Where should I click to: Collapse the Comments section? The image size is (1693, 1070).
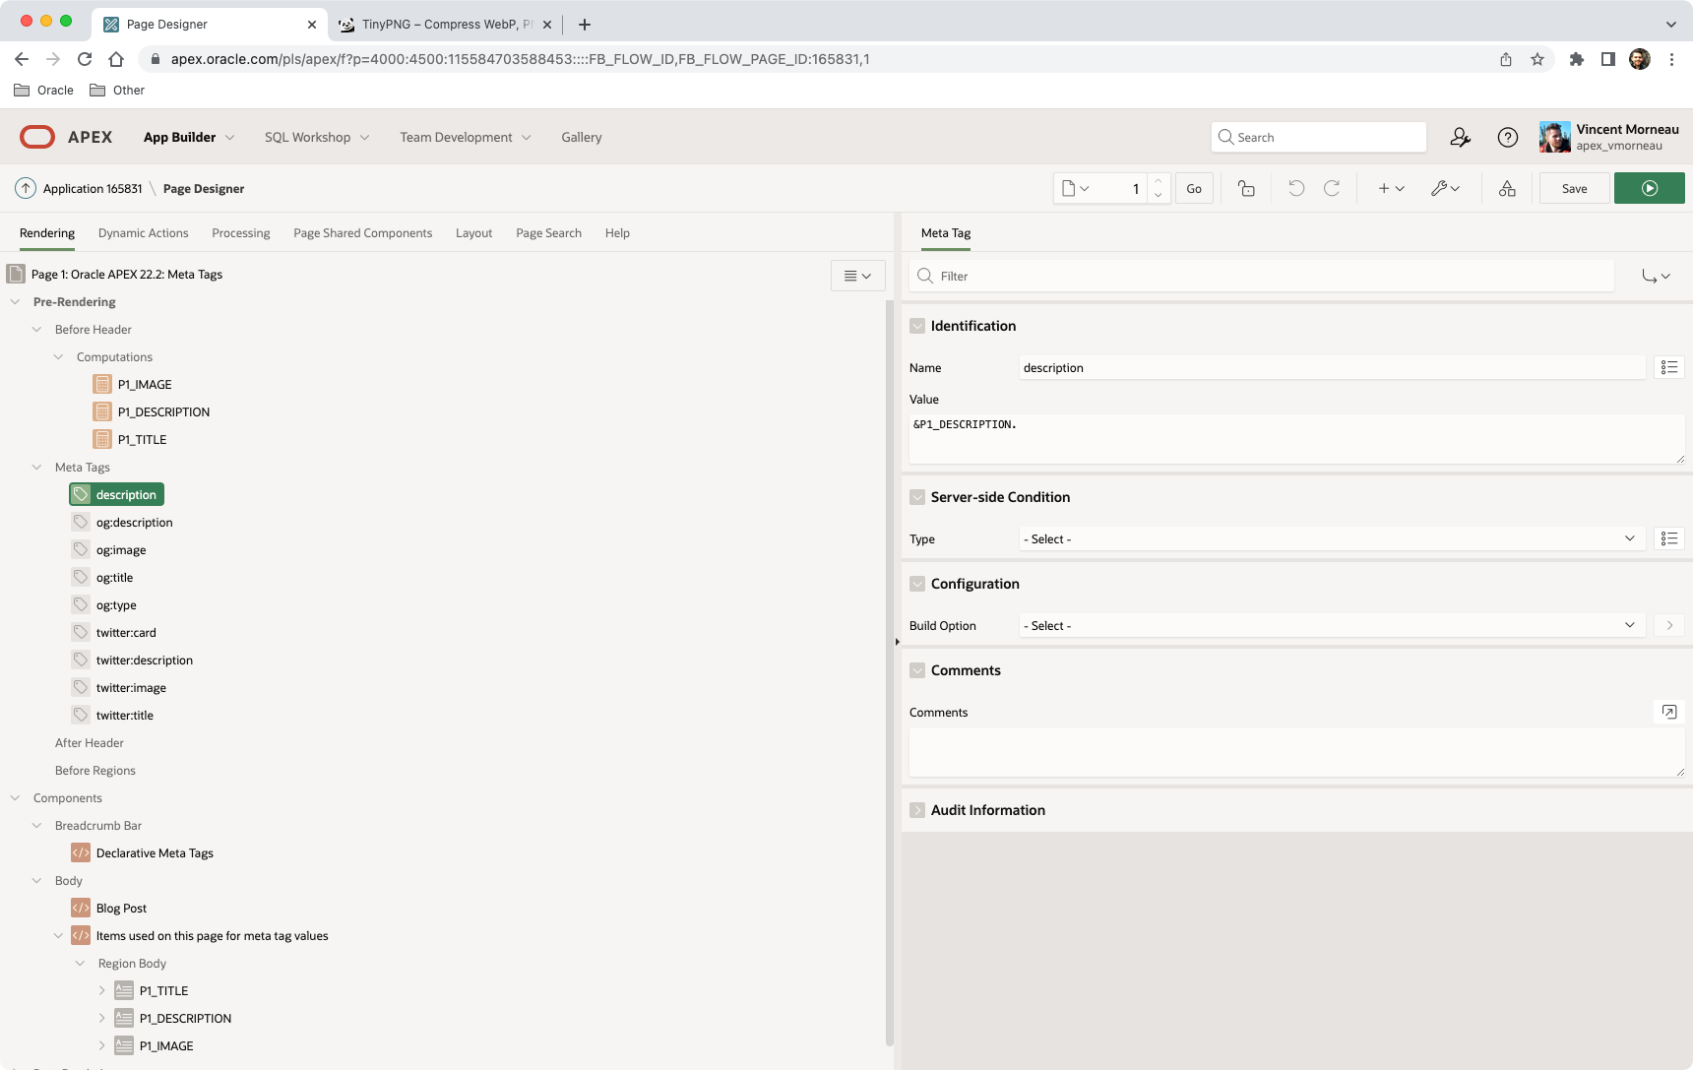click(x=917, y=670)
